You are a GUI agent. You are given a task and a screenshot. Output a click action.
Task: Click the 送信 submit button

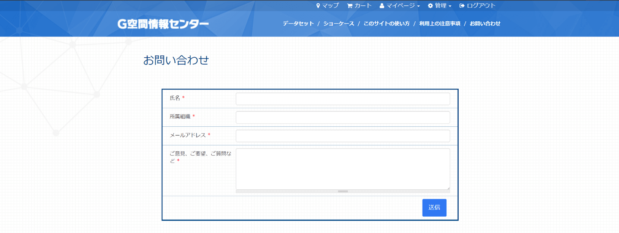434,208
